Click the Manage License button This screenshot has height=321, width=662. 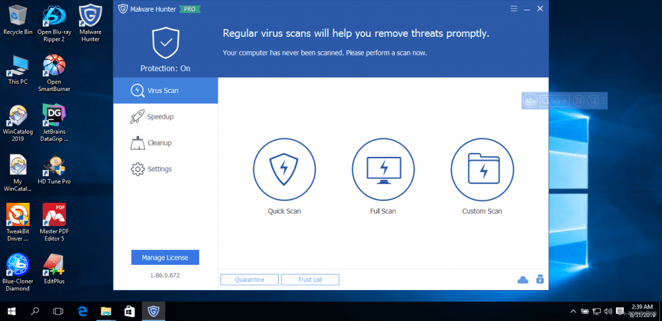point(165,258)
